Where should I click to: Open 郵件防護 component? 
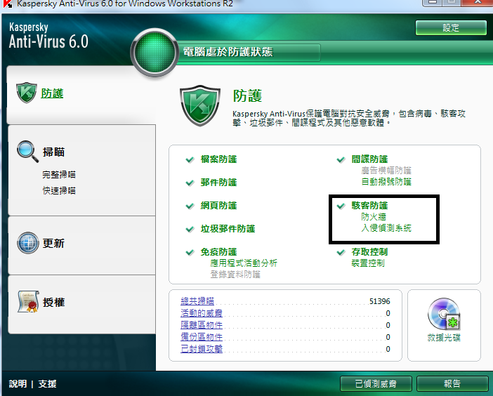(x=219, y=183)
